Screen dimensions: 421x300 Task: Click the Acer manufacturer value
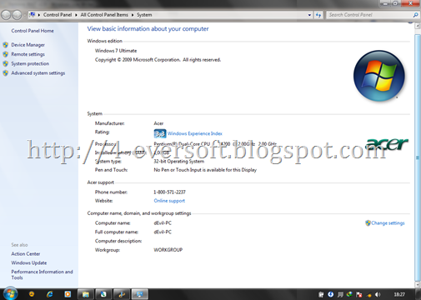tap(158, 123)
